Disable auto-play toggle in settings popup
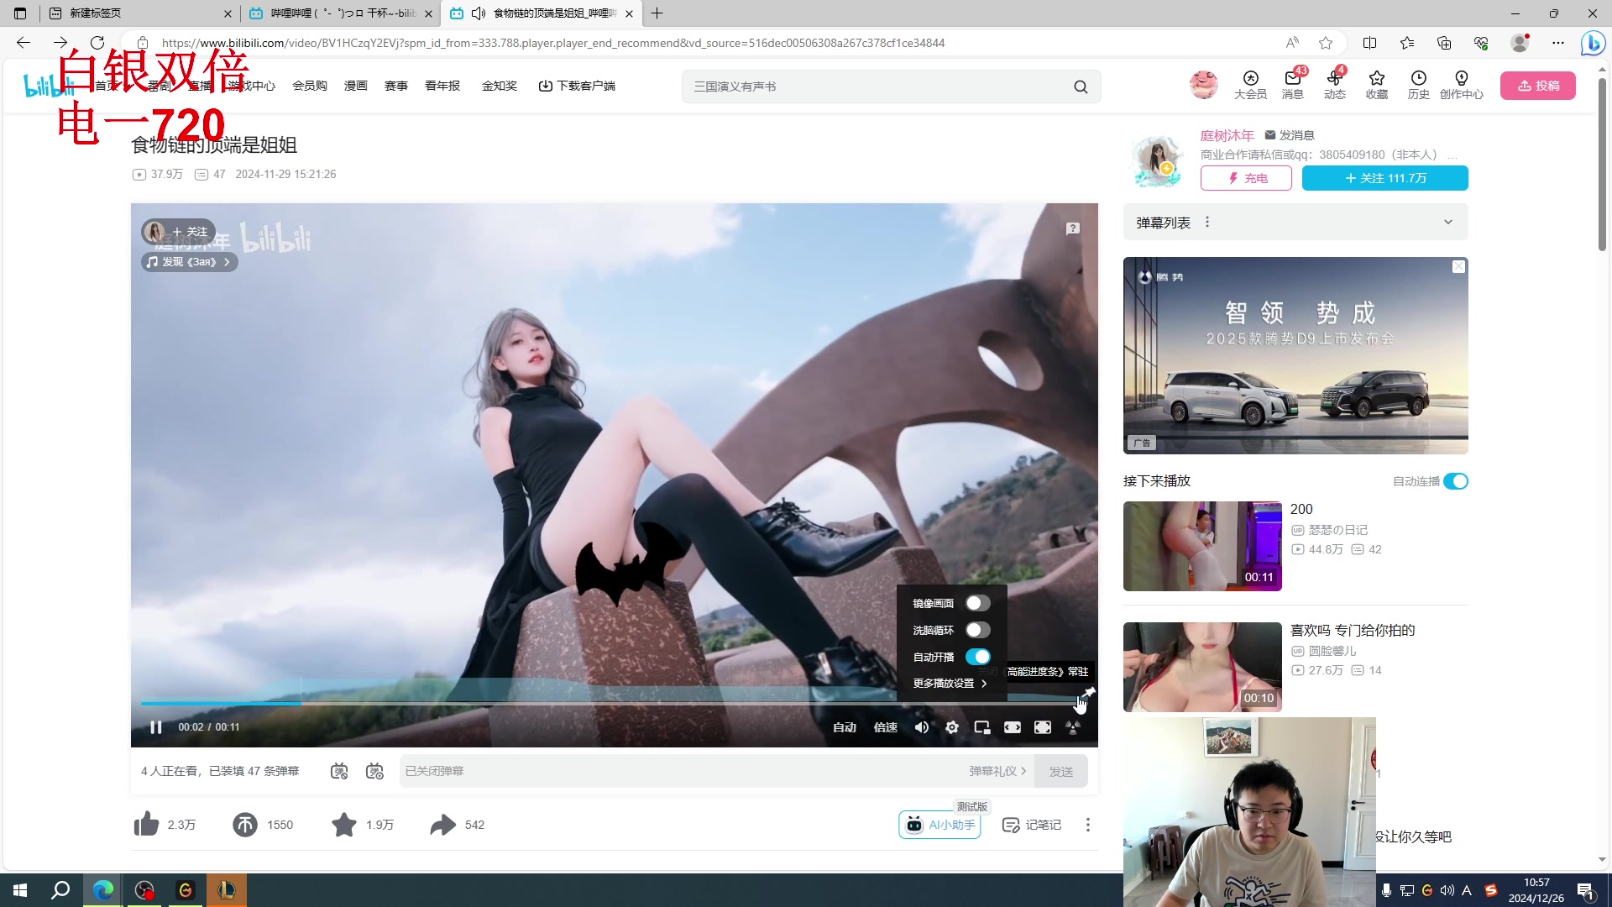This screenshot has height=907, width=1612. tap(977, 657)
